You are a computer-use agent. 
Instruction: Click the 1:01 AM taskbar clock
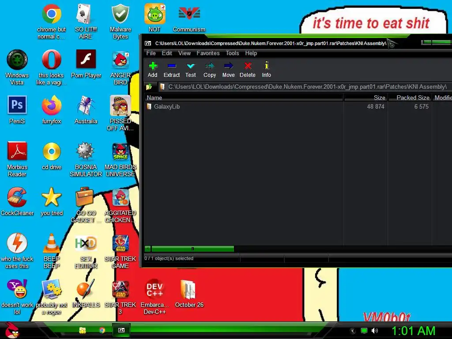coord(413,331)
